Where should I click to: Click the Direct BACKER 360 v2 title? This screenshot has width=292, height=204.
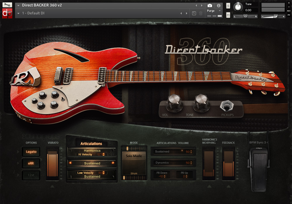[42, 5]
